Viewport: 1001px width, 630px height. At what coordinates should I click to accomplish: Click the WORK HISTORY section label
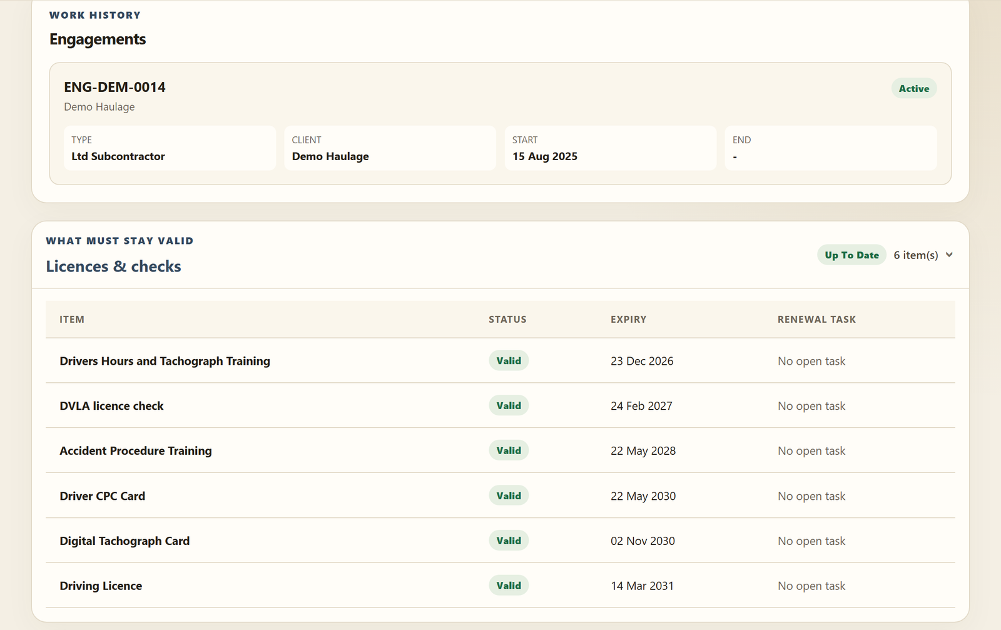(x=95, y=15)
